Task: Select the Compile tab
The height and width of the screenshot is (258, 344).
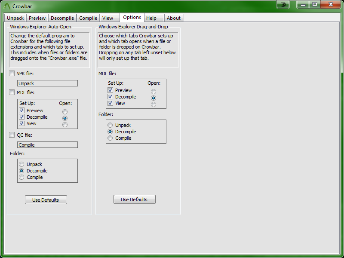Action: click(88, 18)
